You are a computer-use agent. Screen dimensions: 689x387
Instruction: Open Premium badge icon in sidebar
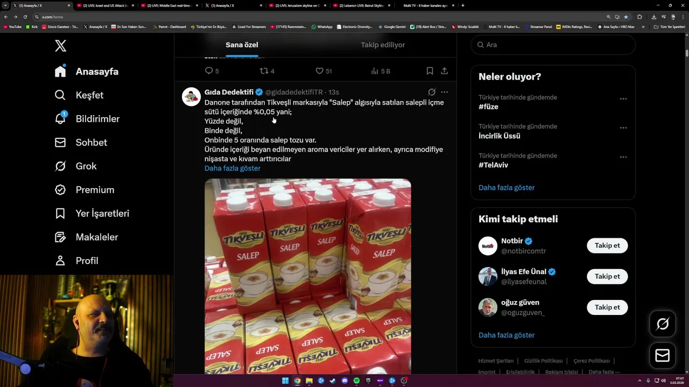pyautogui.click(x=60, y=190)
